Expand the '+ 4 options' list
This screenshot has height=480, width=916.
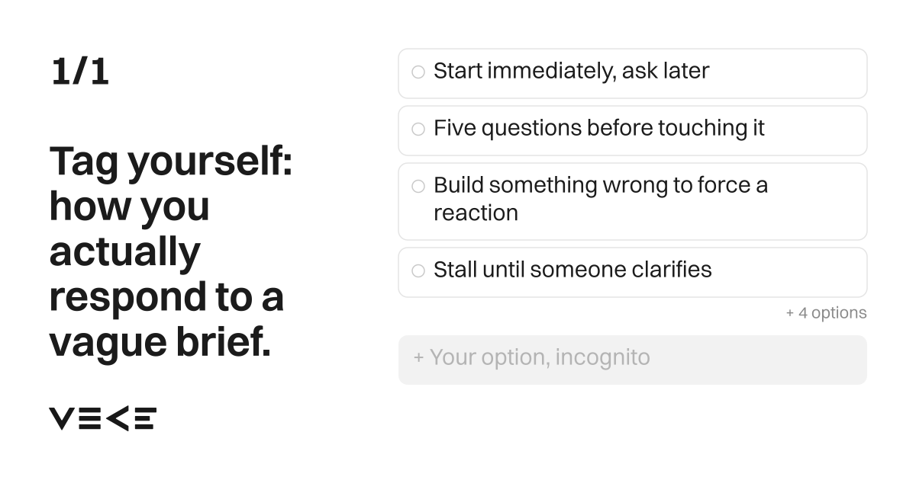tap(826, 313)
